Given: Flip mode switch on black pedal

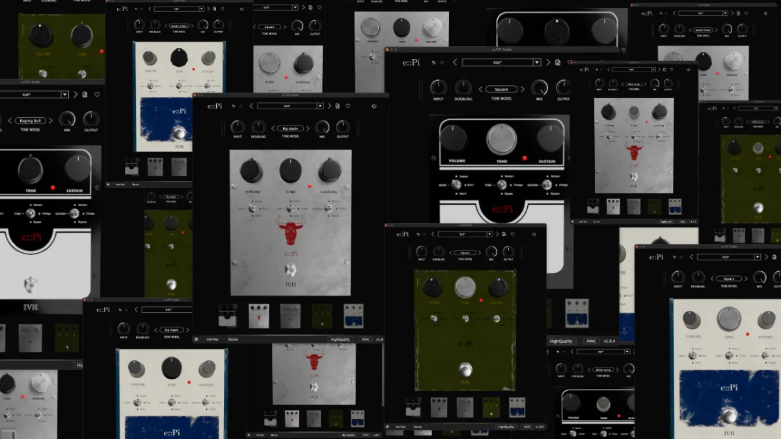Looking at the screenshot, I should coord(456,185).
